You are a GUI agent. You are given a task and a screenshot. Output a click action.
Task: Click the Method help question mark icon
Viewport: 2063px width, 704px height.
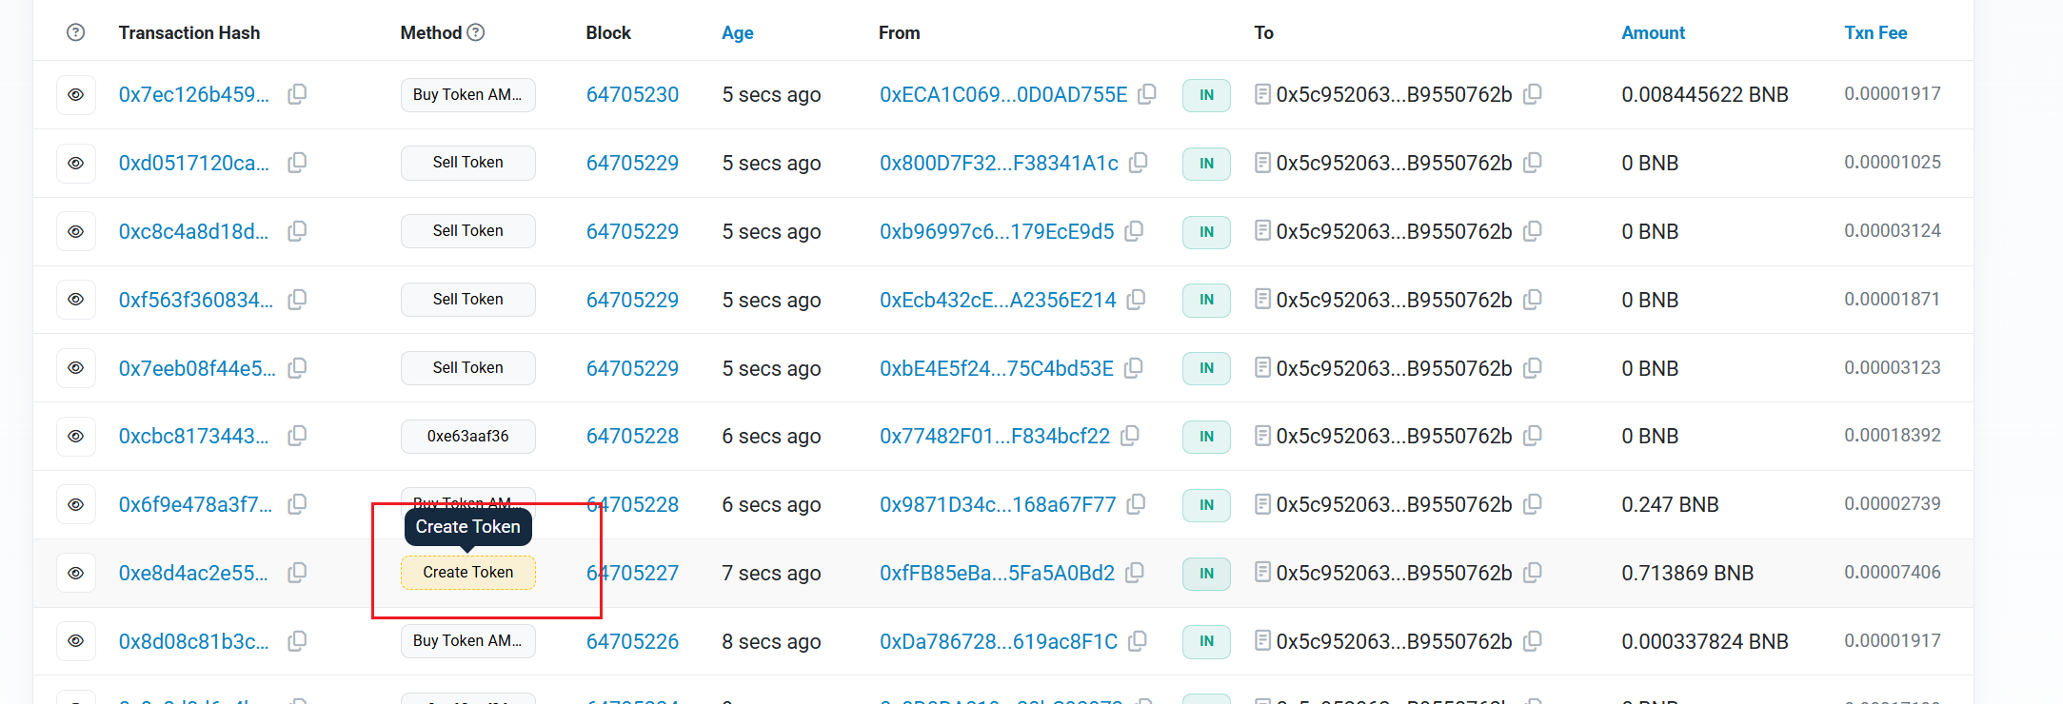[x=476, y=32]
